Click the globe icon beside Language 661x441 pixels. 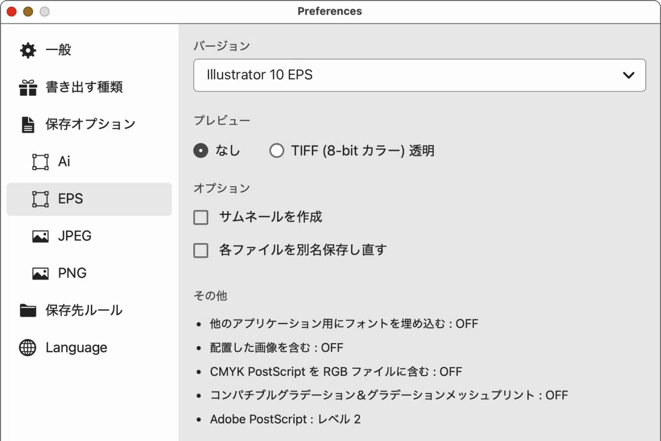[28, 348]
